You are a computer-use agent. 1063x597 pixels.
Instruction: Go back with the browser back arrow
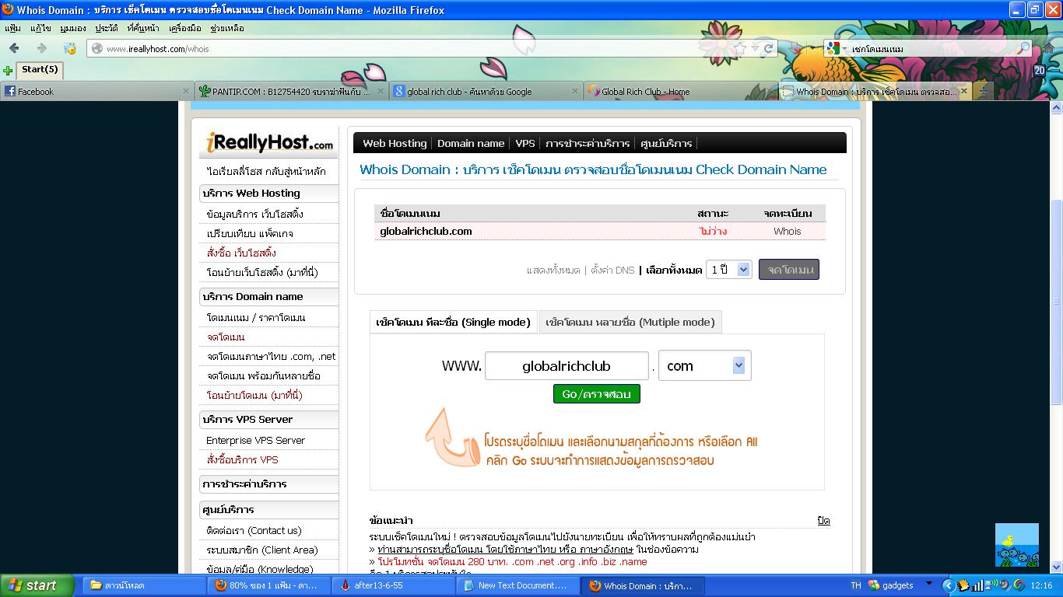point(14,48)
